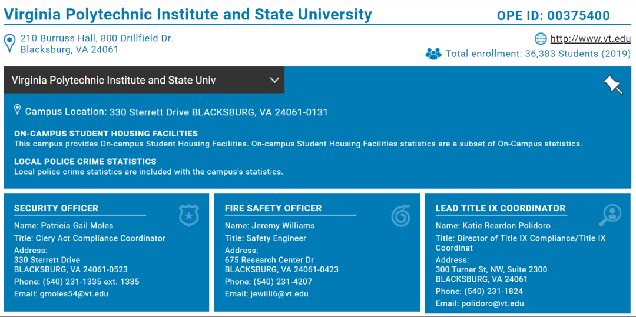This screenshot has height=317, width=636.
Task: Click the police badge icon in the Security Officer card
Action: 189,215
